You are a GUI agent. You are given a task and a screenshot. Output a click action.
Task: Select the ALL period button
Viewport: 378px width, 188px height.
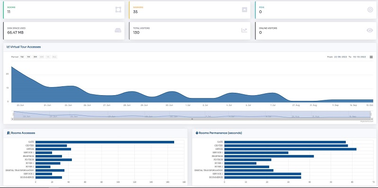click(54, 57)
